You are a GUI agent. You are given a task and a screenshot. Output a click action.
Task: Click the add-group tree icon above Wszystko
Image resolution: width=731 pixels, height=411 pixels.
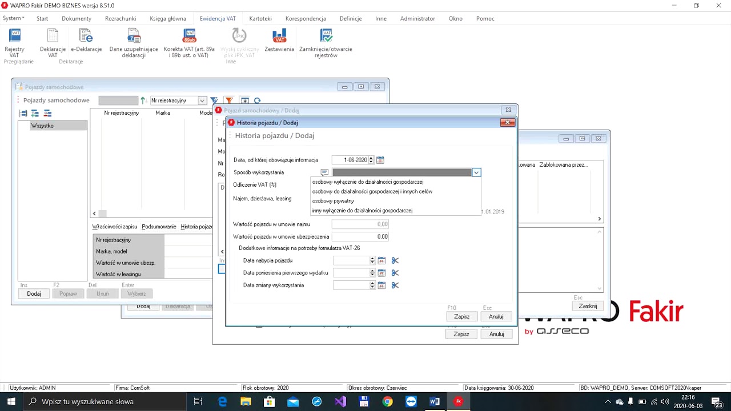pos(35,114)
